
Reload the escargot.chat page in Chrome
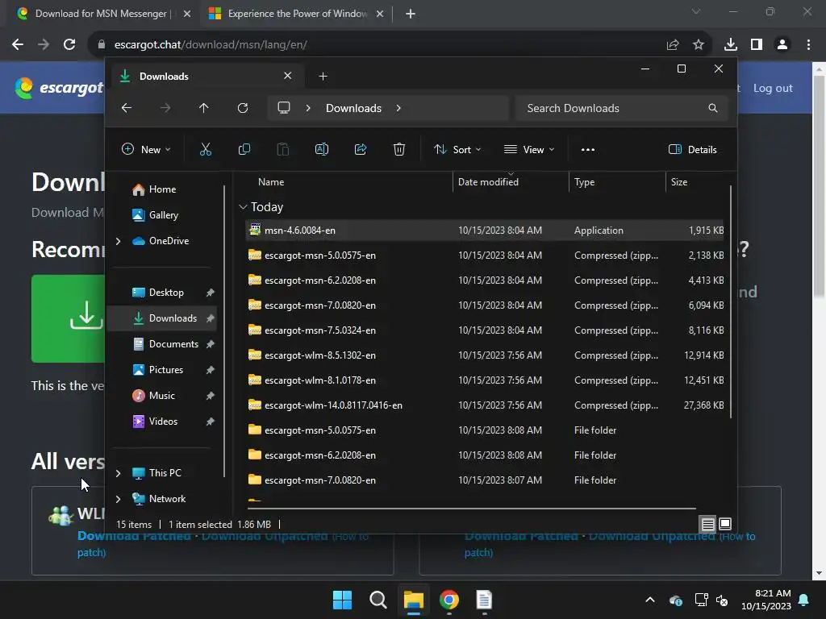69,45
